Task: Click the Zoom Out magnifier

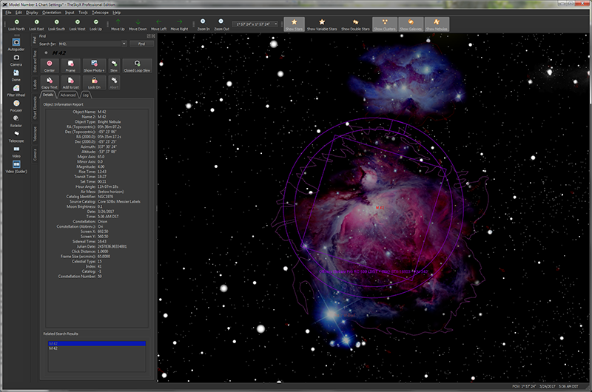Action: pos(221,24)
